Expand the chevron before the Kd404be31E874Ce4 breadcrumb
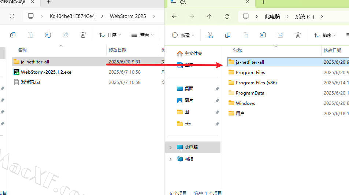 click(42, 16)
